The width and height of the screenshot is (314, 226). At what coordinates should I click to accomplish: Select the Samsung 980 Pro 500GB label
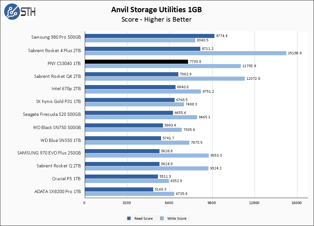tap(56, 37)
